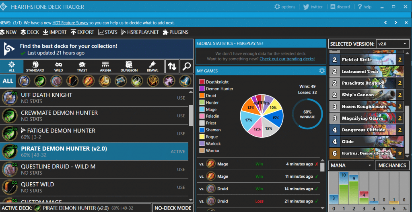Open the twitter link in title bar
Screen dimensions: 412x212
313,7
